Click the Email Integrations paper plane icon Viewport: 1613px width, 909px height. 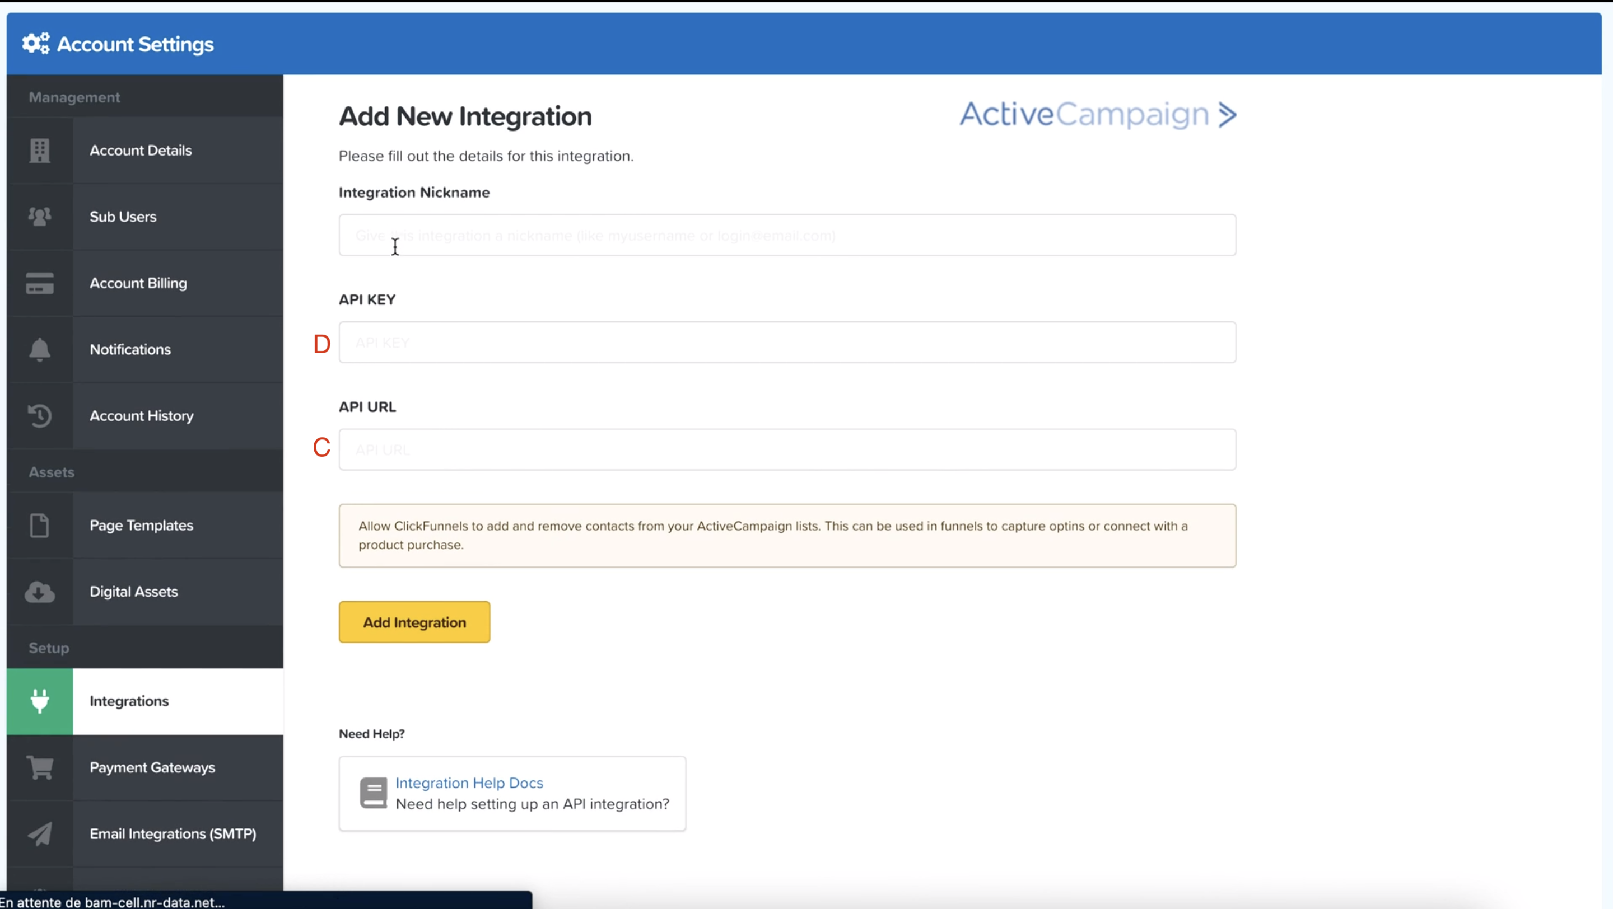click(39, 833)
